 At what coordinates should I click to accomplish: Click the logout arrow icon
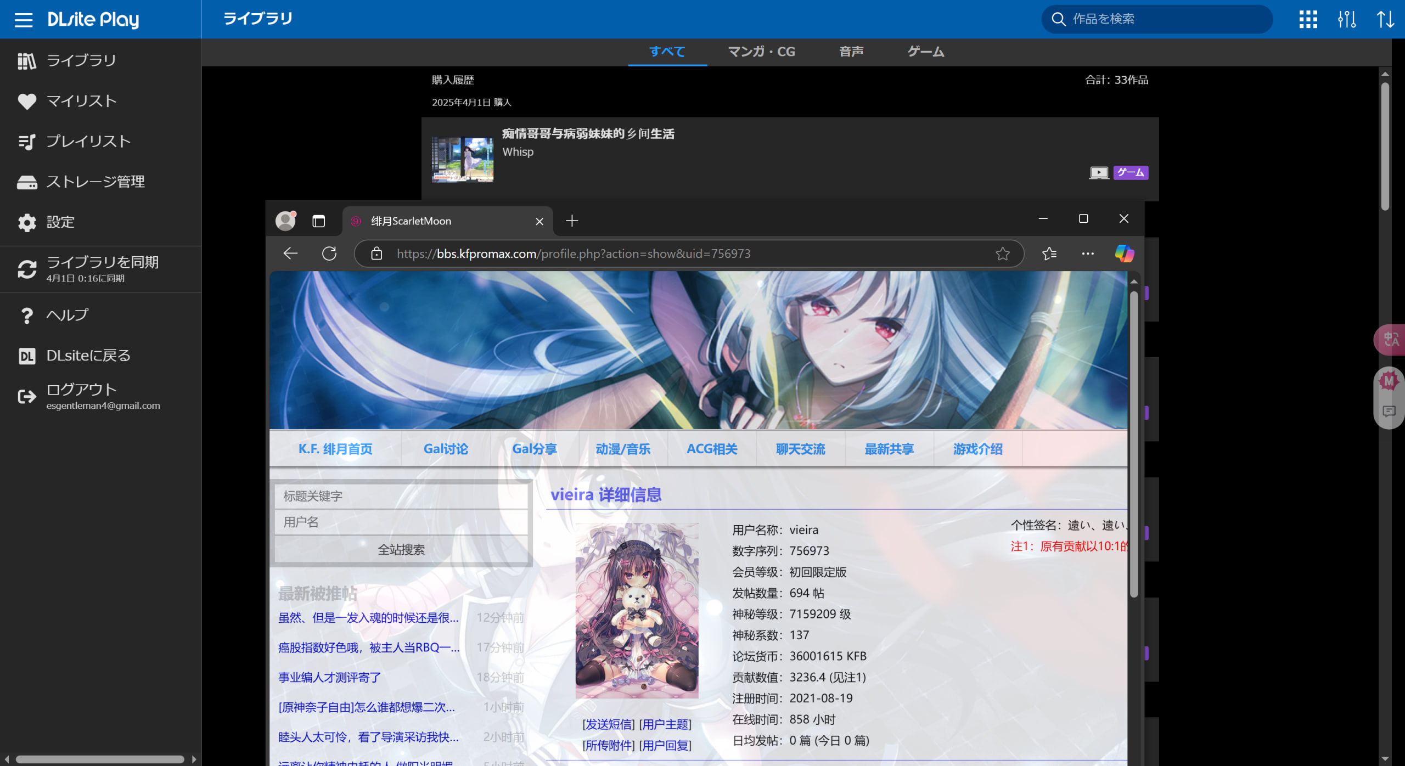pos(26,396)
